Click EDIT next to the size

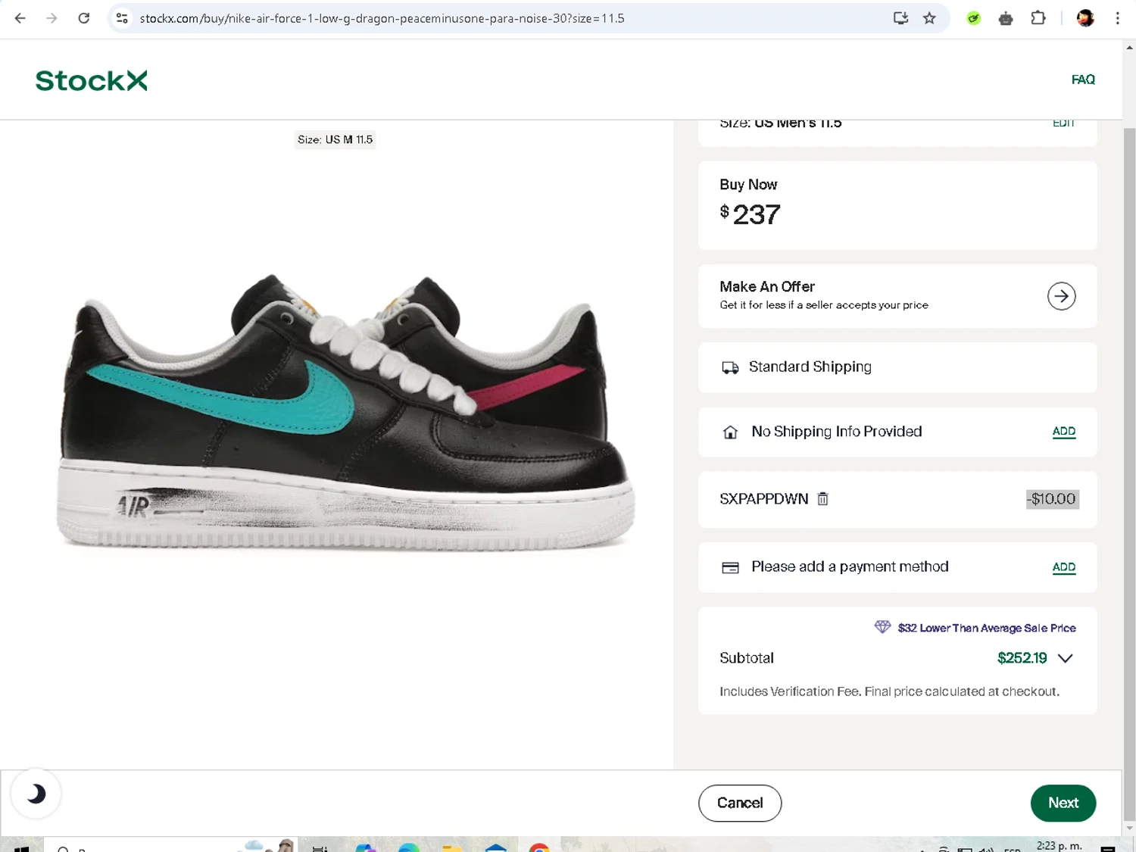1063,123
